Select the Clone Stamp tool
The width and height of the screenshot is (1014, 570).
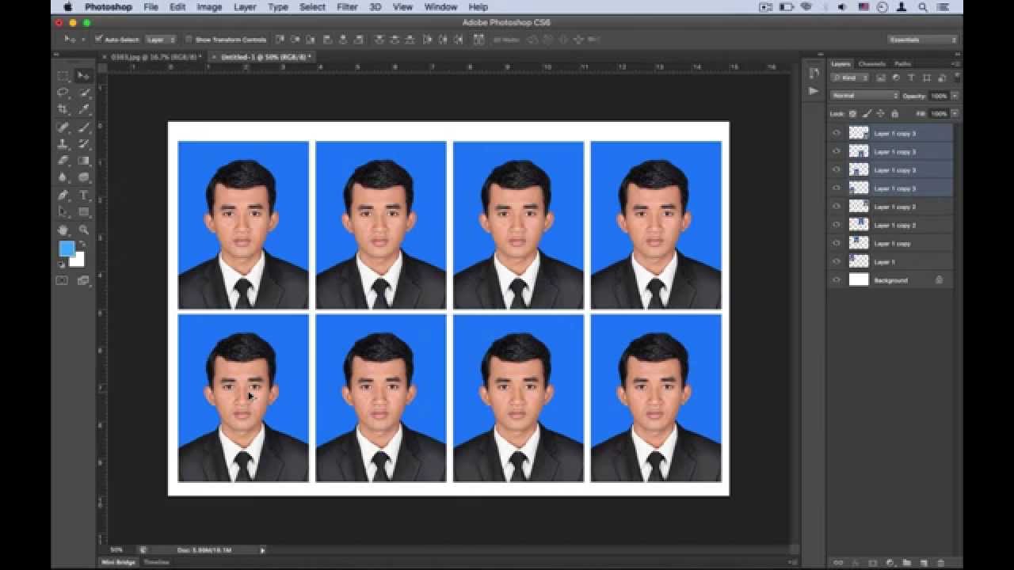[63, 144]
